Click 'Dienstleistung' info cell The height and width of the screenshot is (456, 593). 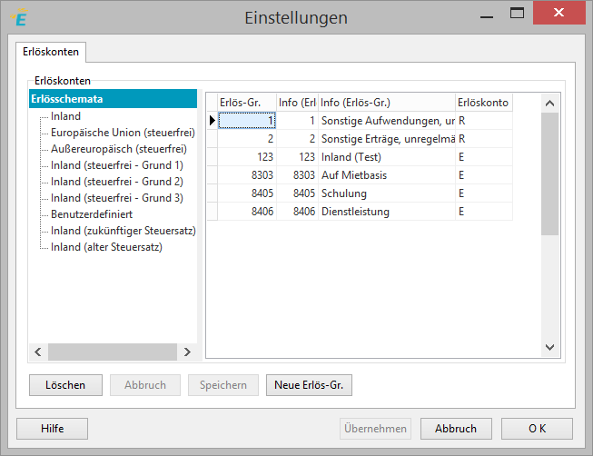387,212
